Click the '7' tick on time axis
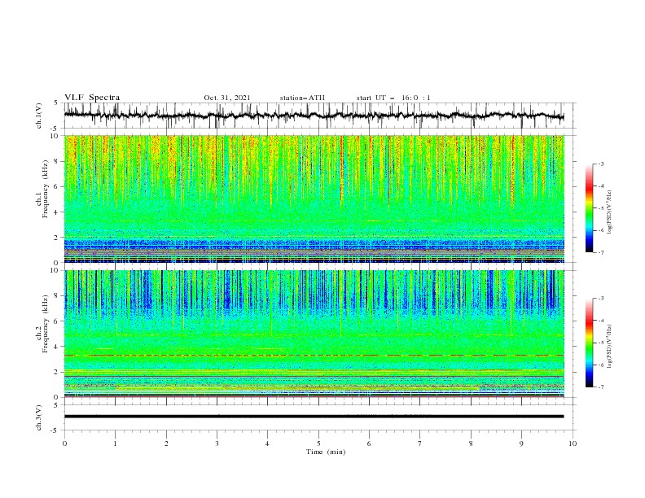645x498 pixels. [x=420, y=443]
